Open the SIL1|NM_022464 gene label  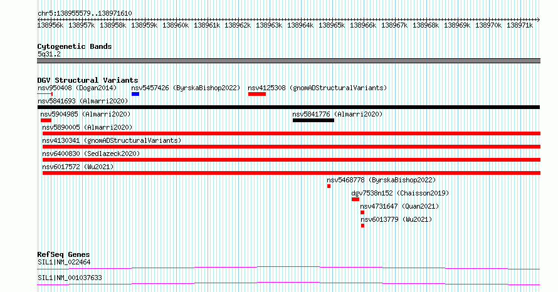point(64,262)
